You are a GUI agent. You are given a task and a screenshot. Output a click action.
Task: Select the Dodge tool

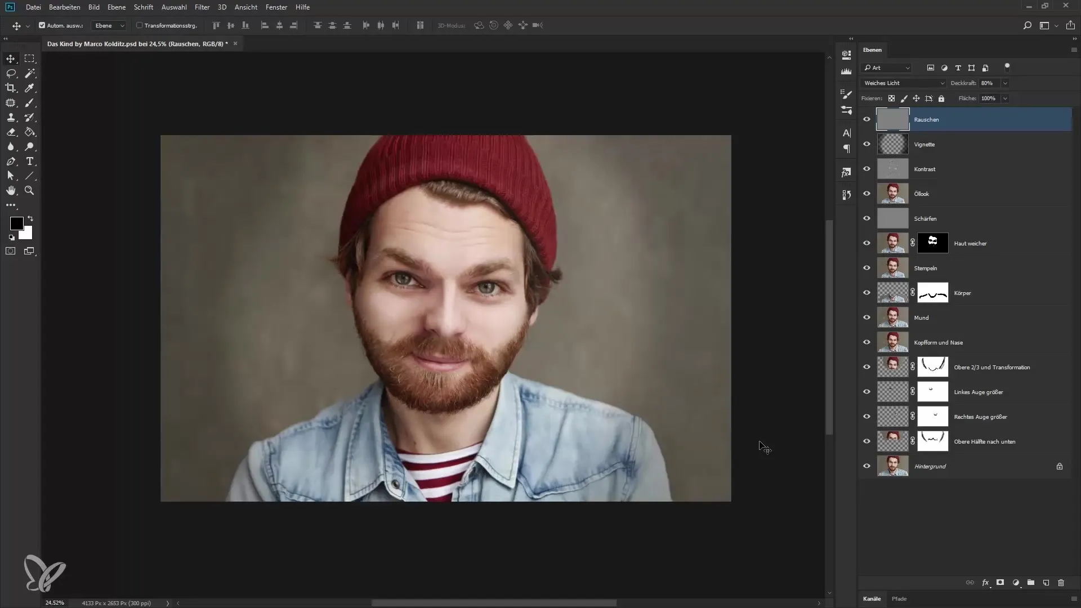(x=29, y=146)
